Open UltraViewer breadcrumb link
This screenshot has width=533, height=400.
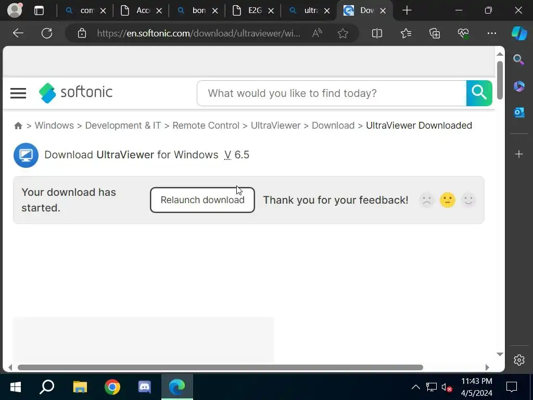tap(276, 126)
